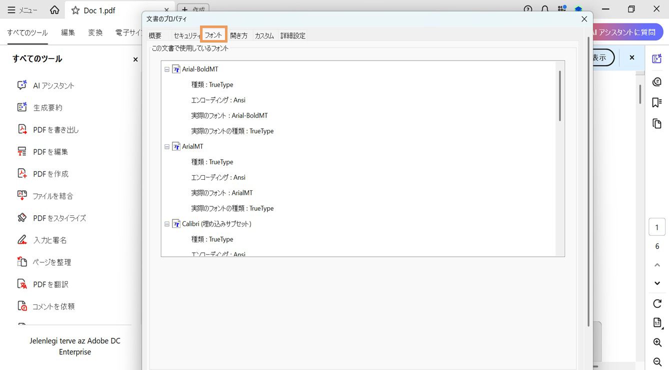The height and width of the screenshot is (370, 669).
Task: Open the bookmarks panel on the right sidebar
Action: pyautogui.click(x=657, y=102)
